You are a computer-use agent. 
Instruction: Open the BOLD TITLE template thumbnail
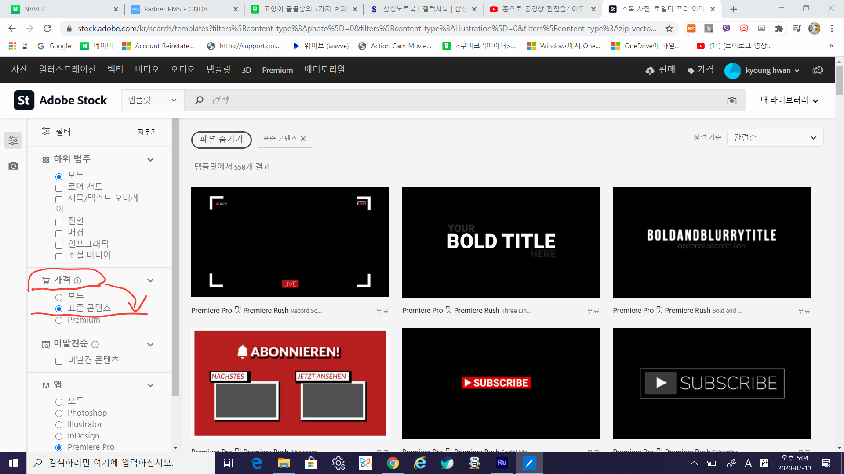(x=501, y=242)
